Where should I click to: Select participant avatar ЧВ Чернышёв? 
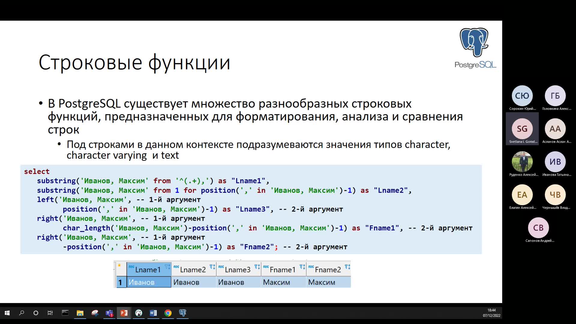tap(555, 195)
